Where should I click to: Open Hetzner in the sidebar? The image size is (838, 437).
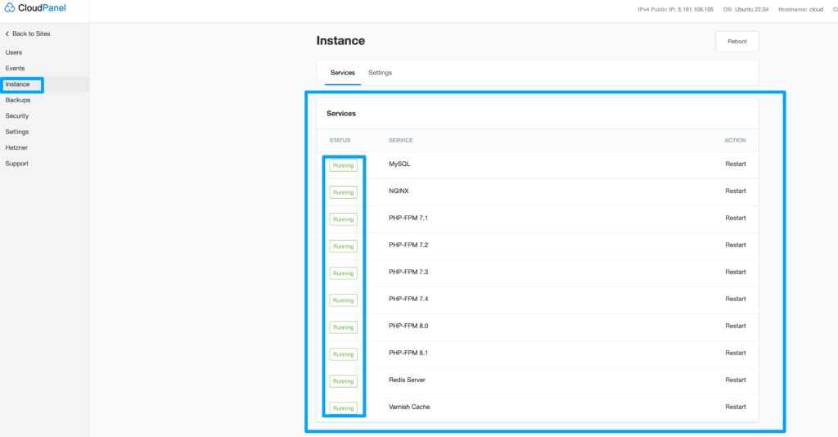point(16,147)
